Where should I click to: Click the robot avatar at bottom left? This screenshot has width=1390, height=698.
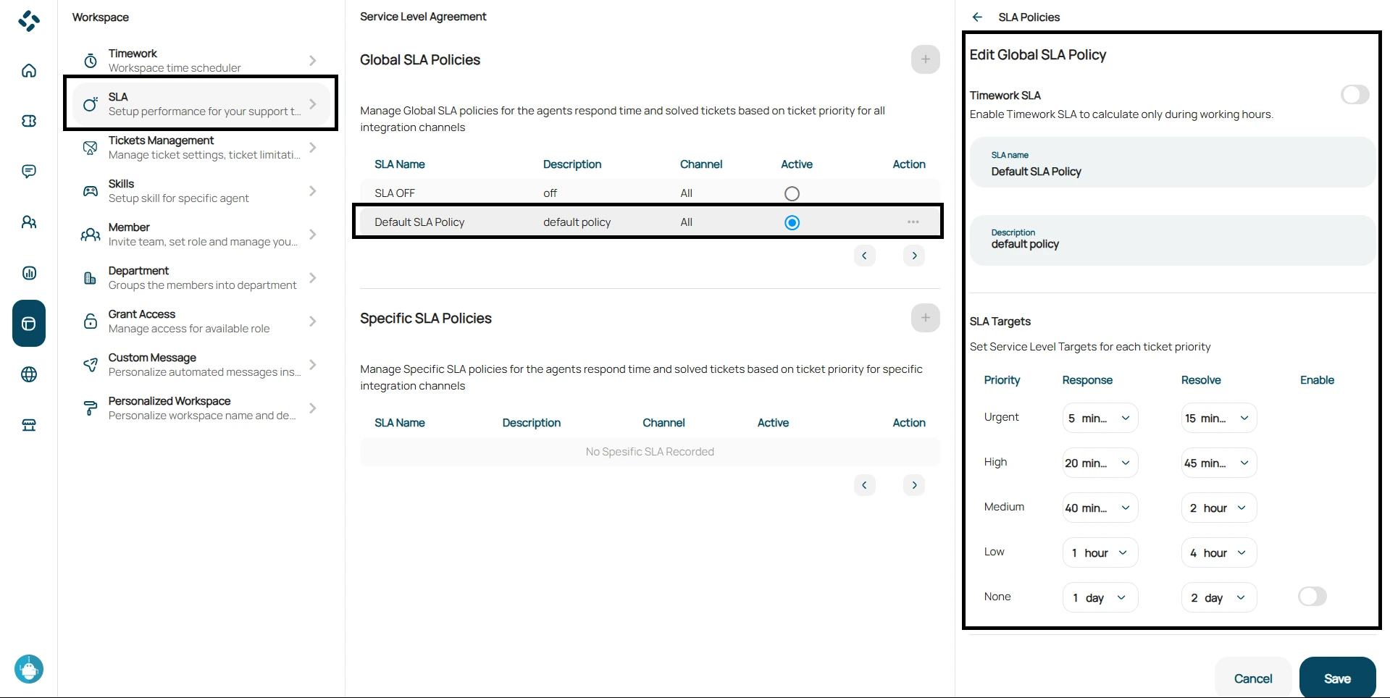tap(29, 669)
